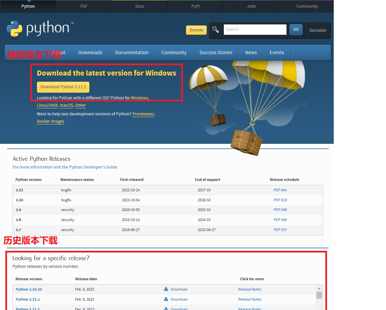The width and height of the screenshot is (386, 310).
Task: Open the PEP 569 release schedule
Action: 280,220
